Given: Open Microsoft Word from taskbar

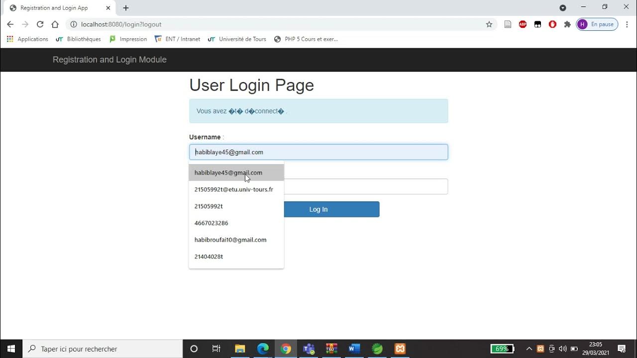Looking at the screenshot, I should pos(354,349).
